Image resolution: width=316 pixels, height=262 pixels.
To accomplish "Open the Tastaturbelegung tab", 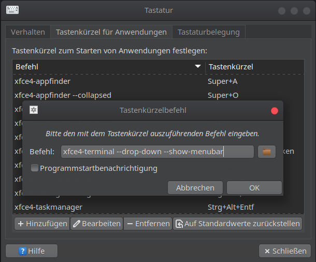I will click(209, 32).
